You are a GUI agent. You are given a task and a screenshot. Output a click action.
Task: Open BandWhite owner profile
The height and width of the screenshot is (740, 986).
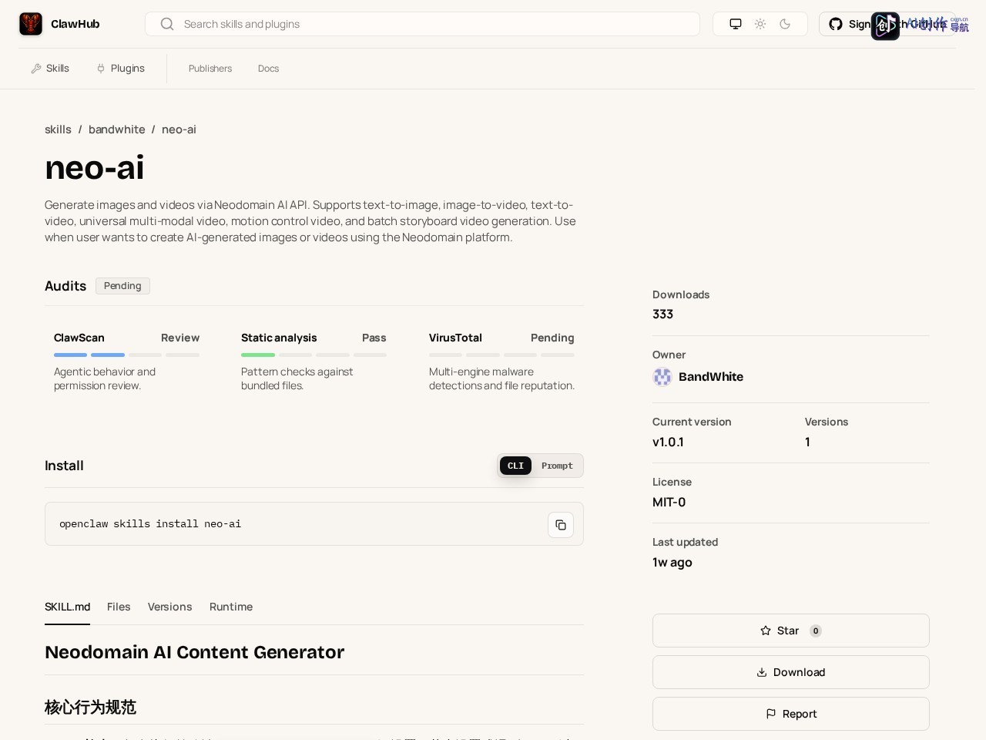[711, 377]
